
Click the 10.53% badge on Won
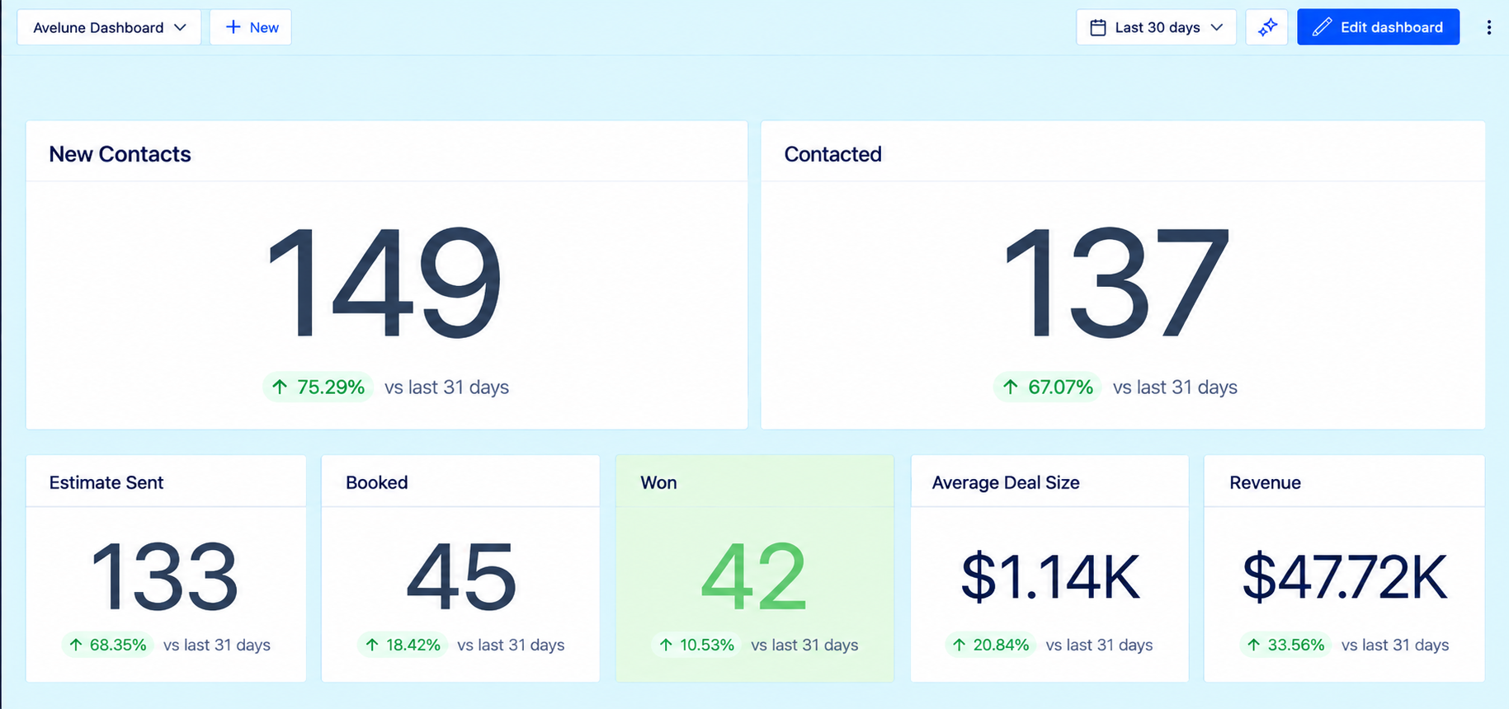(x=697, y=645)
